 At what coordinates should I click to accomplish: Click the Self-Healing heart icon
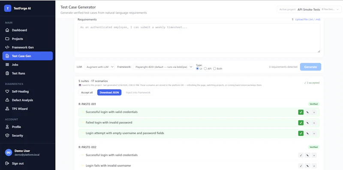[x=7, y=91]
